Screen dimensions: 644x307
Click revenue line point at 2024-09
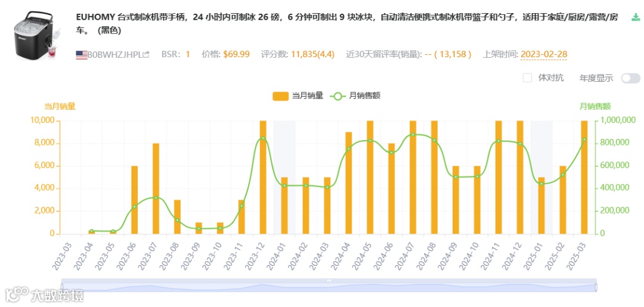[456, 177]
